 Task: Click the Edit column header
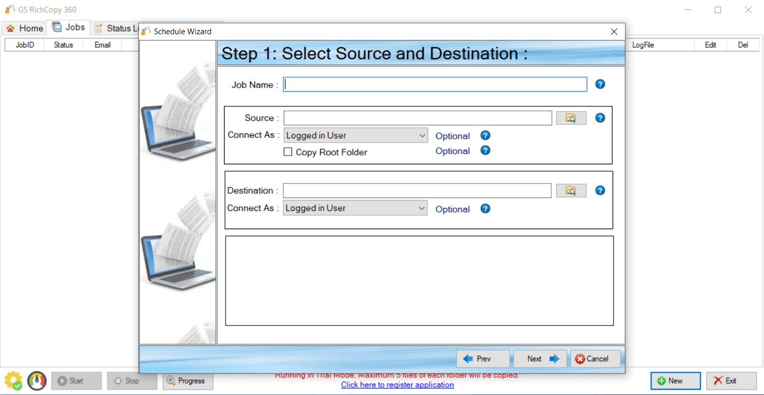coord(711,45)
